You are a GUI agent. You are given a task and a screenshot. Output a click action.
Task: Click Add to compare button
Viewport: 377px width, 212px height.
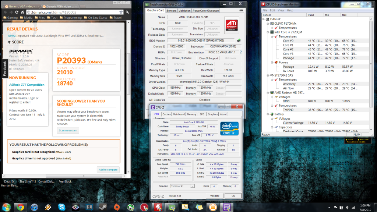click(108, 170)
